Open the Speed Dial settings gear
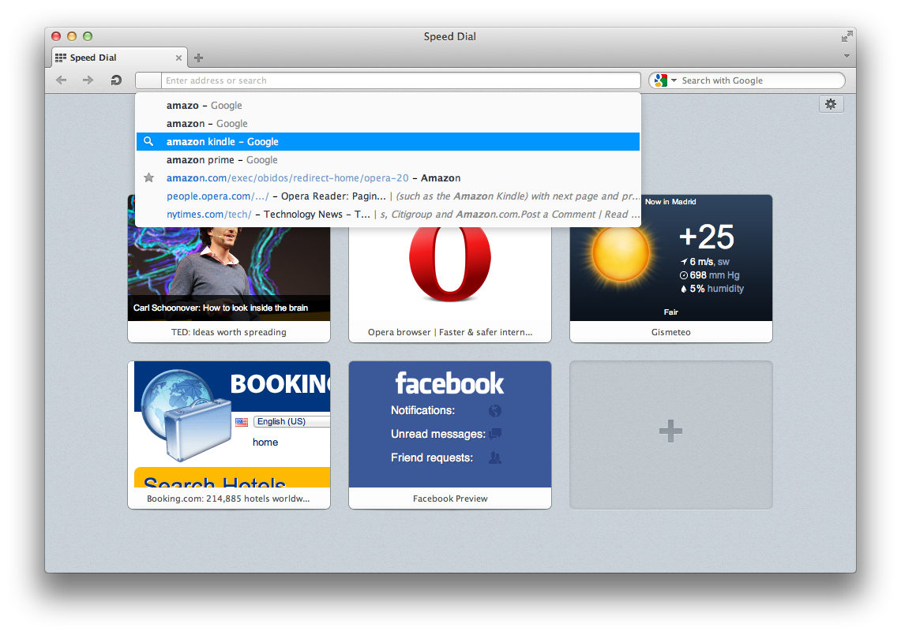Screen dimensions: 901x635 [x=831, y=103]
